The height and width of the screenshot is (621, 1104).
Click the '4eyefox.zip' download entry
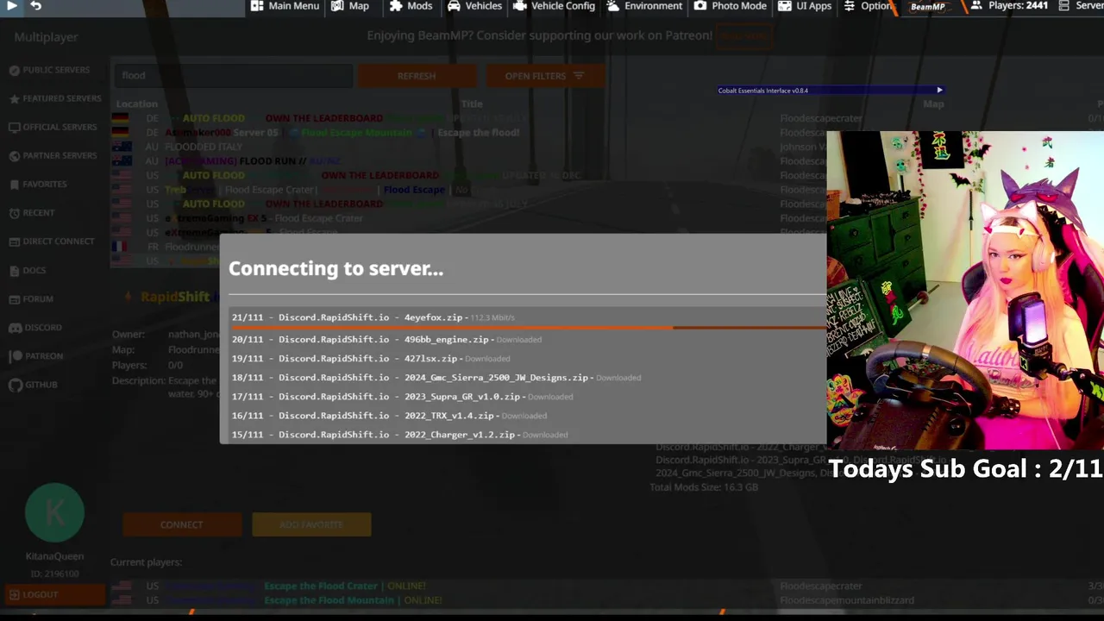point(373,317)
